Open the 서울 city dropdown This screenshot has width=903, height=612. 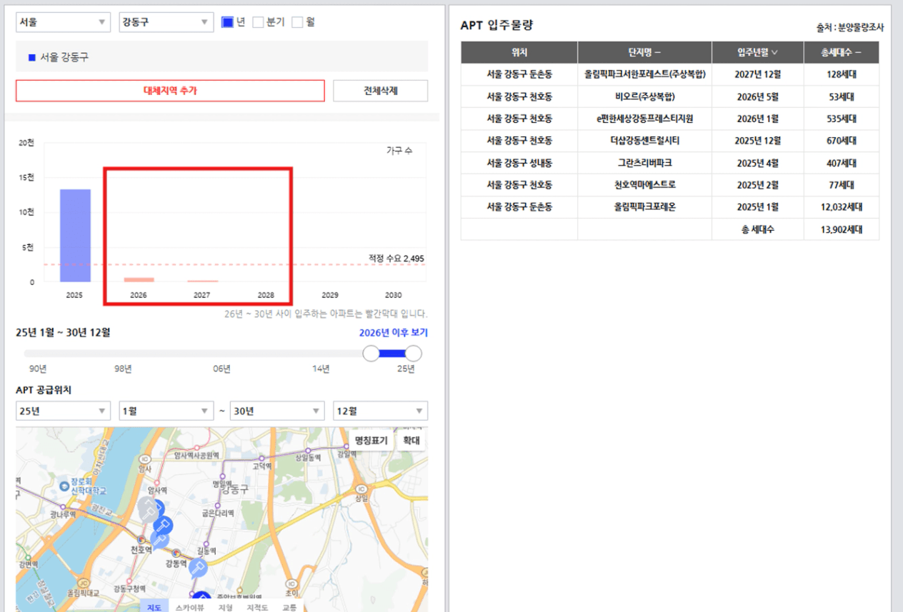point(63,22)
